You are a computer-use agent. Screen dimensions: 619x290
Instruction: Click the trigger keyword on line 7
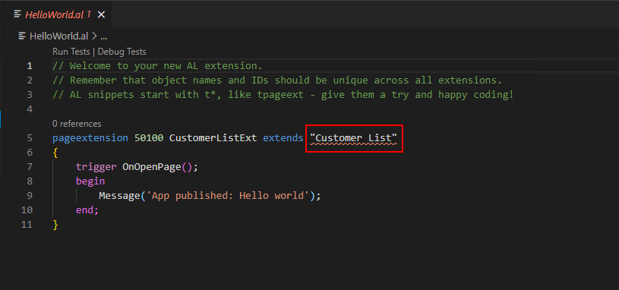[x=96, y=167]
